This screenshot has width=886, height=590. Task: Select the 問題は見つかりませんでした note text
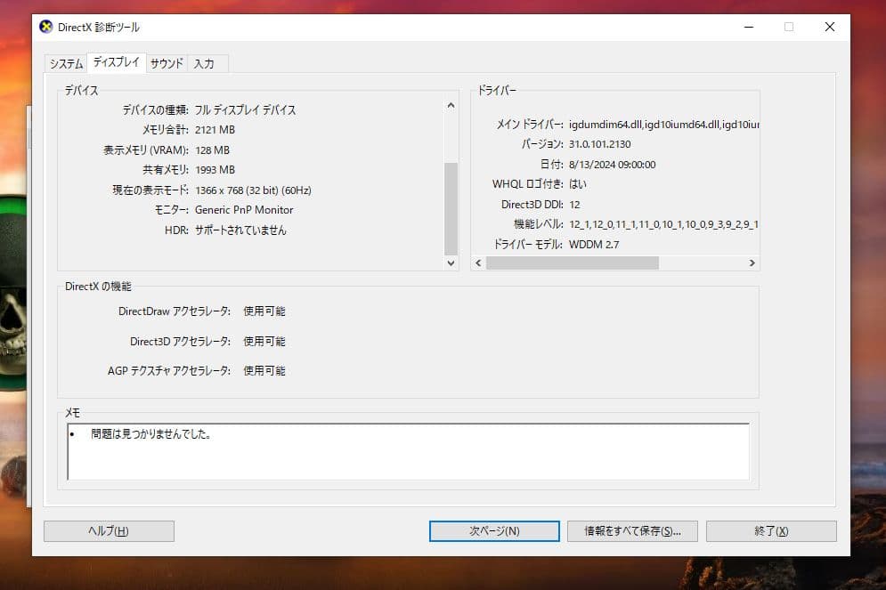151,434
